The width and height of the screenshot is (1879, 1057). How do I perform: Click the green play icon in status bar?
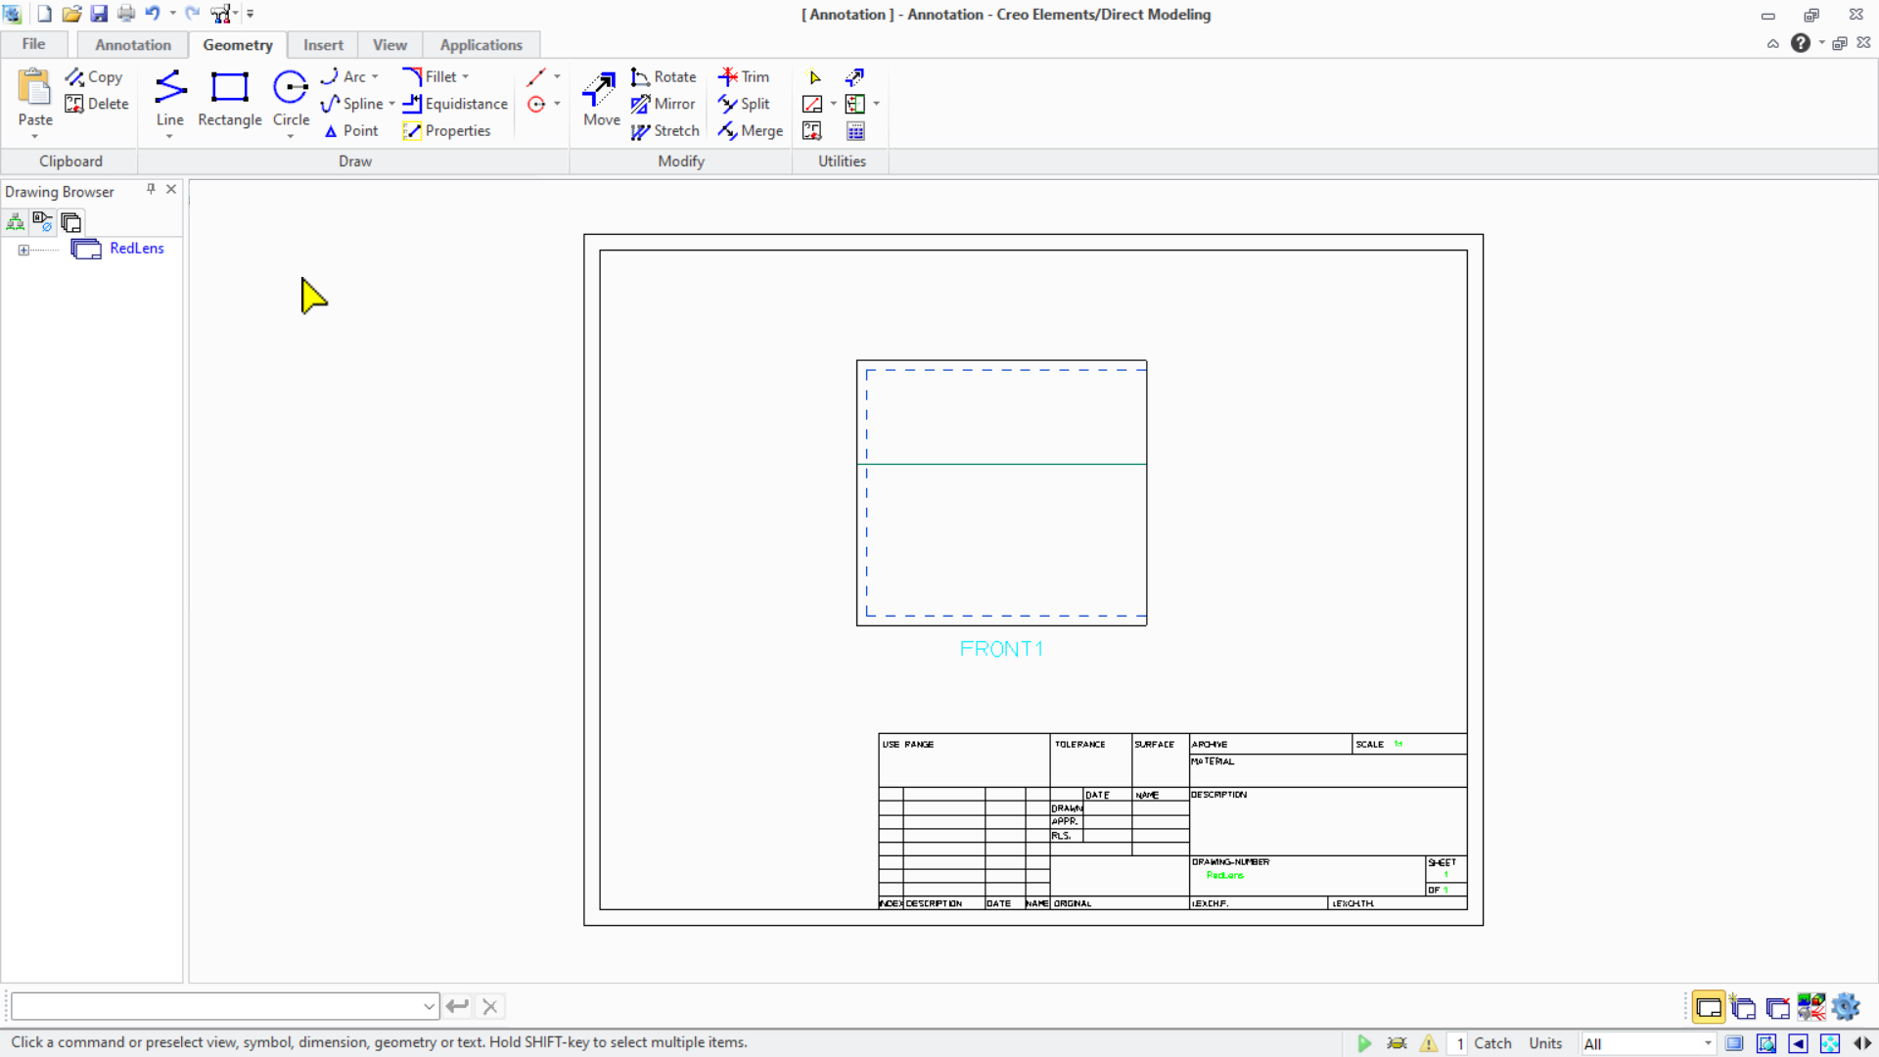coord(1364,1043)
